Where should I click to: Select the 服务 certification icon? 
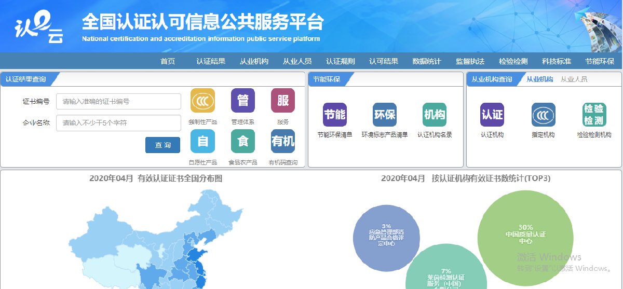tap(283, 101)
